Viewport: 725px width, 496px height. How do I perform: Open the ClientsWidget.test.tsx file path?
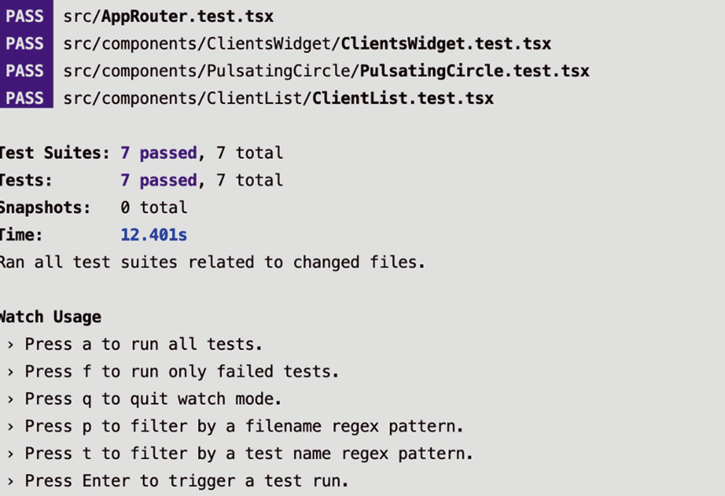click(307, 44)
